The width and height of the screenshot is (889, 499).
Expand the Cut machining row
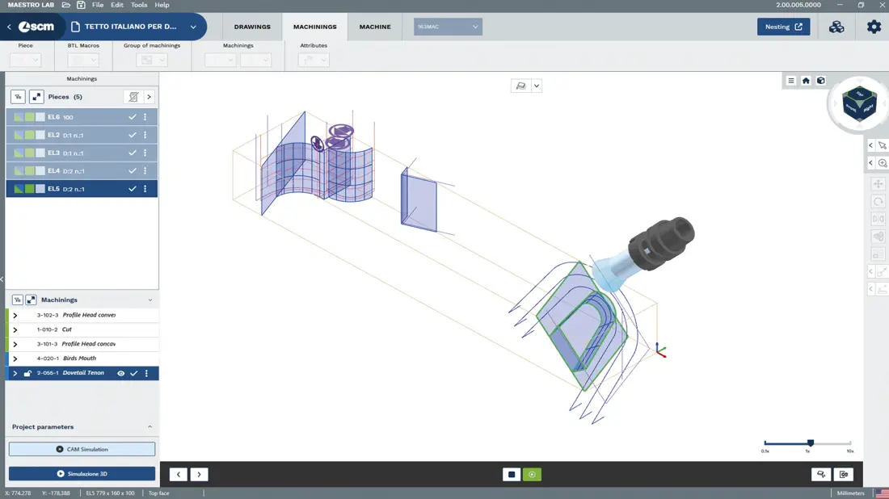[15, 329]
